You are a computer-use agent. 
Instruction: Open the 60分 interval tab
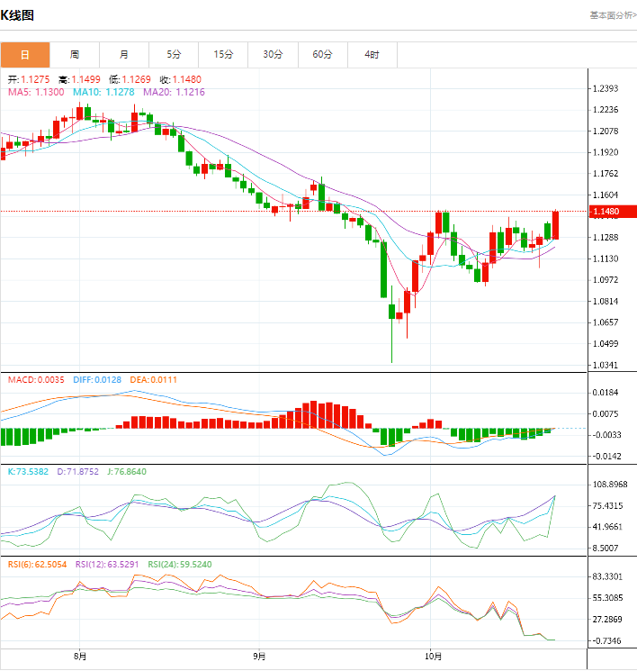322,55
